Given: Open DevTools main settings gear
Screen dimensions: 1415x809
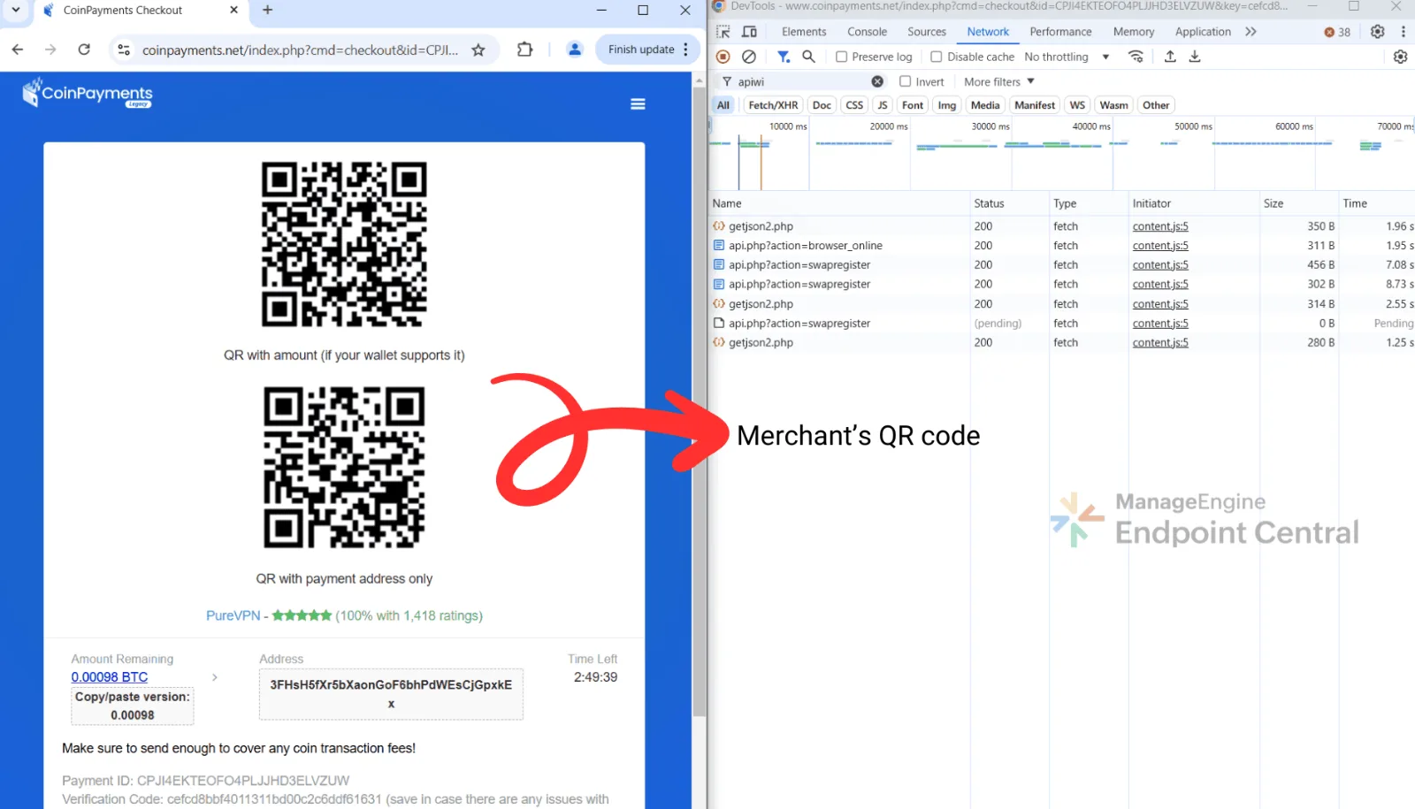Looking at the screenshot, I should [1378, 32].
